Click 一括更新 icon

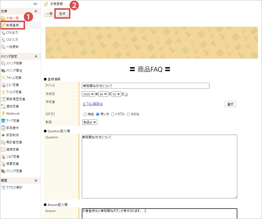(x=3, y=47)
